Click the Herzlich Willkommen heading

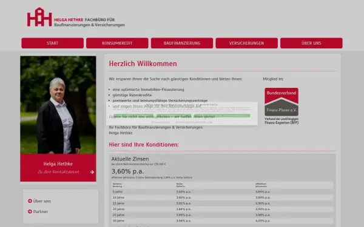point(143,64)
